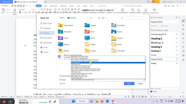Choose Microsoft Word Macro-Enabled Document type

[108, 69]
